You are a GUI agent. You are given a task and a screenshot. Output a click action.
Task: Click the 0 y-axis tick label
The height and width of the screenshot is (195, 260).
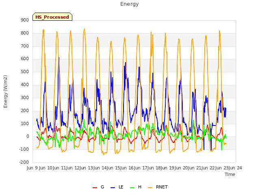coord(28,136)
